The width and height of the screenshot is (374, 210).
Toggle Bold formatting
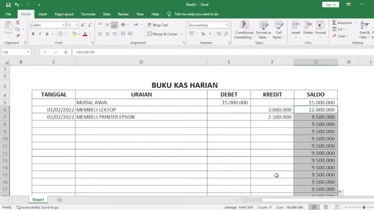[x=33, y=34]
